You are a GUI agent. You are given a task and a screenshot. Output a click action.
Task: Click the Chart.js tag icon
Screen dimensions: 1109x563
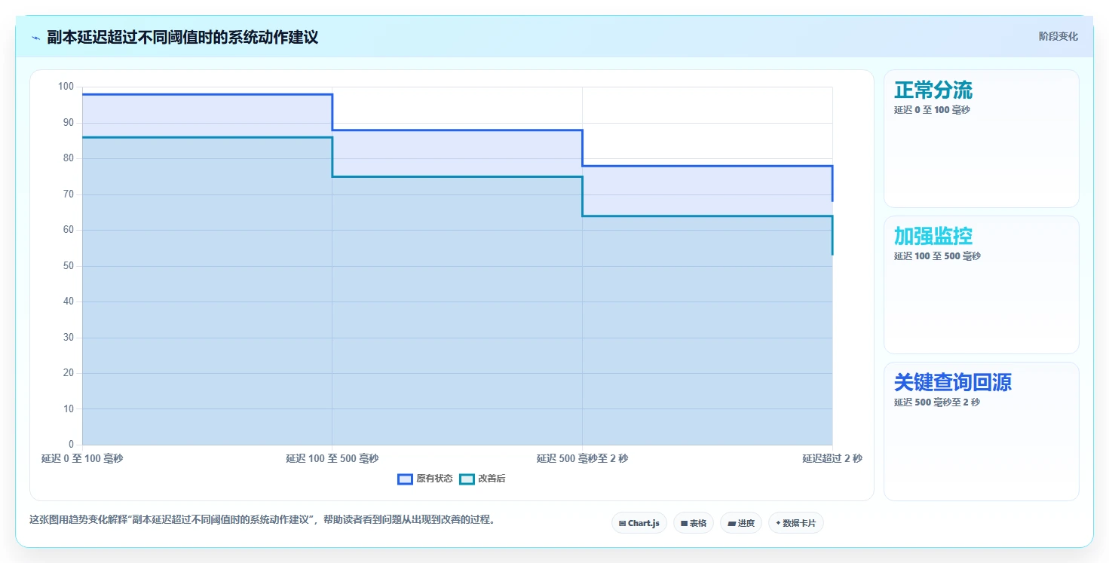(x=622, y=523)
